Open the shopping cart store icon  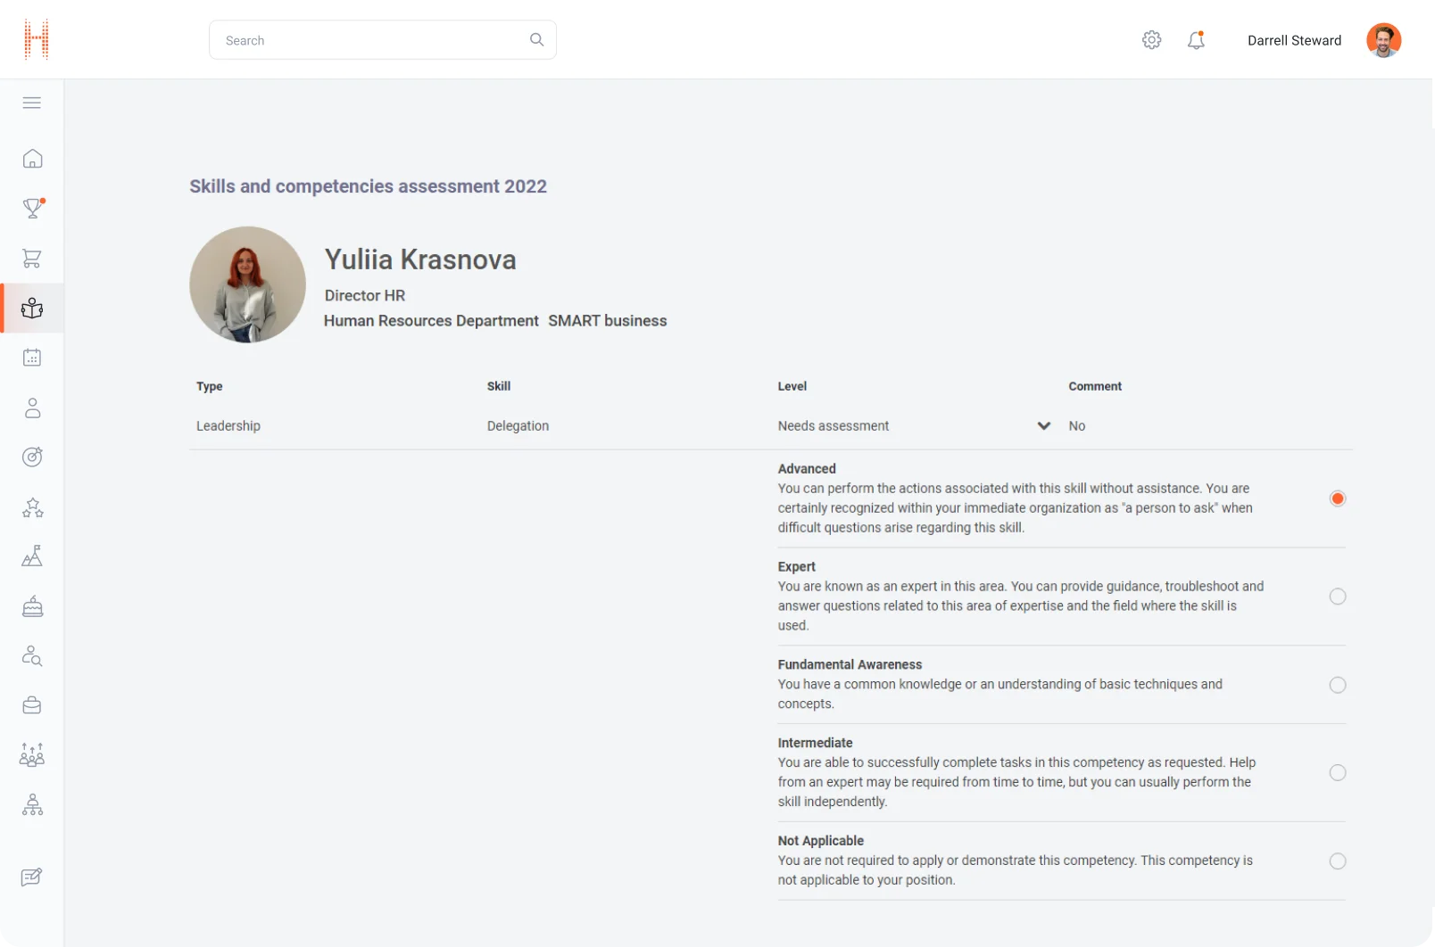32,259
